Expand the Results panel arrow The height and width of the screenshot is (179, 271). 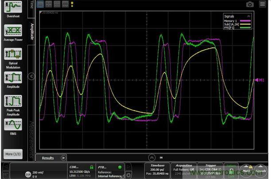coord(63,157)
